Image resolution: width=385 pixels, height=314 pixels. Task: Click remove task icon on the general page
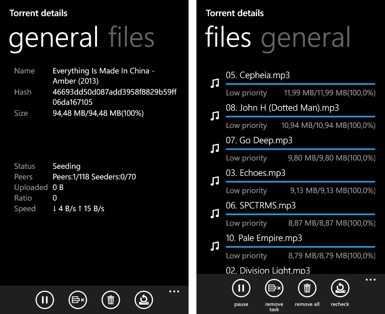[78, 300]
